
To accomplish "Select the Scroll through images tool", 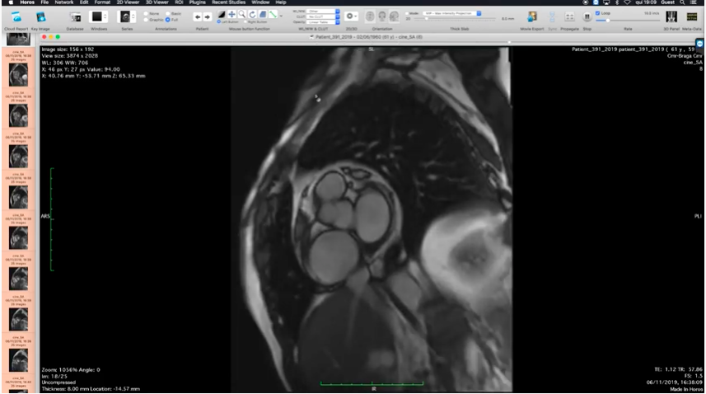I will tap(263, 15).
